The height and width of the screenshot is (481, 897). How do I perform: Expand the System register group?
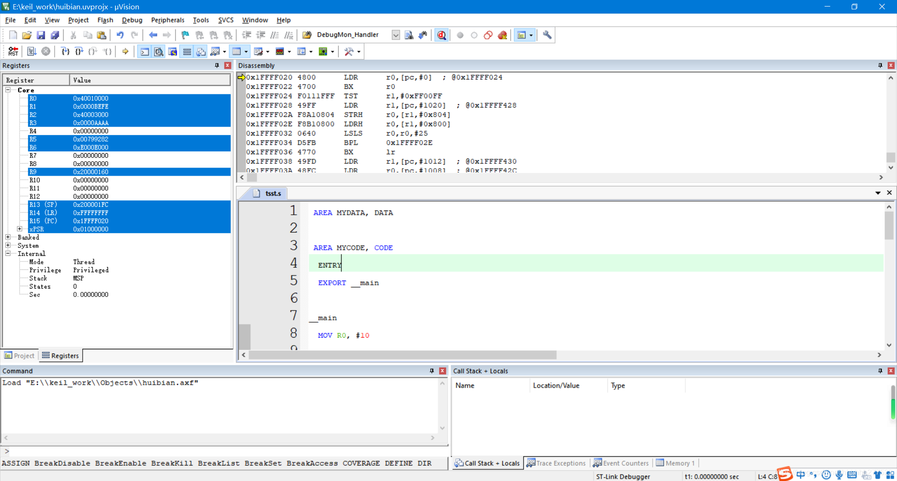click(x=8, y=245)
